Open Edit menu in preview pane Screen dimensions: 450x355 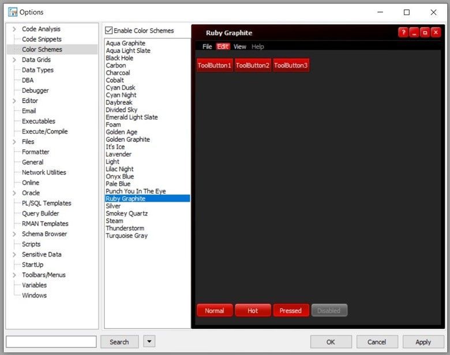(223, 47)
